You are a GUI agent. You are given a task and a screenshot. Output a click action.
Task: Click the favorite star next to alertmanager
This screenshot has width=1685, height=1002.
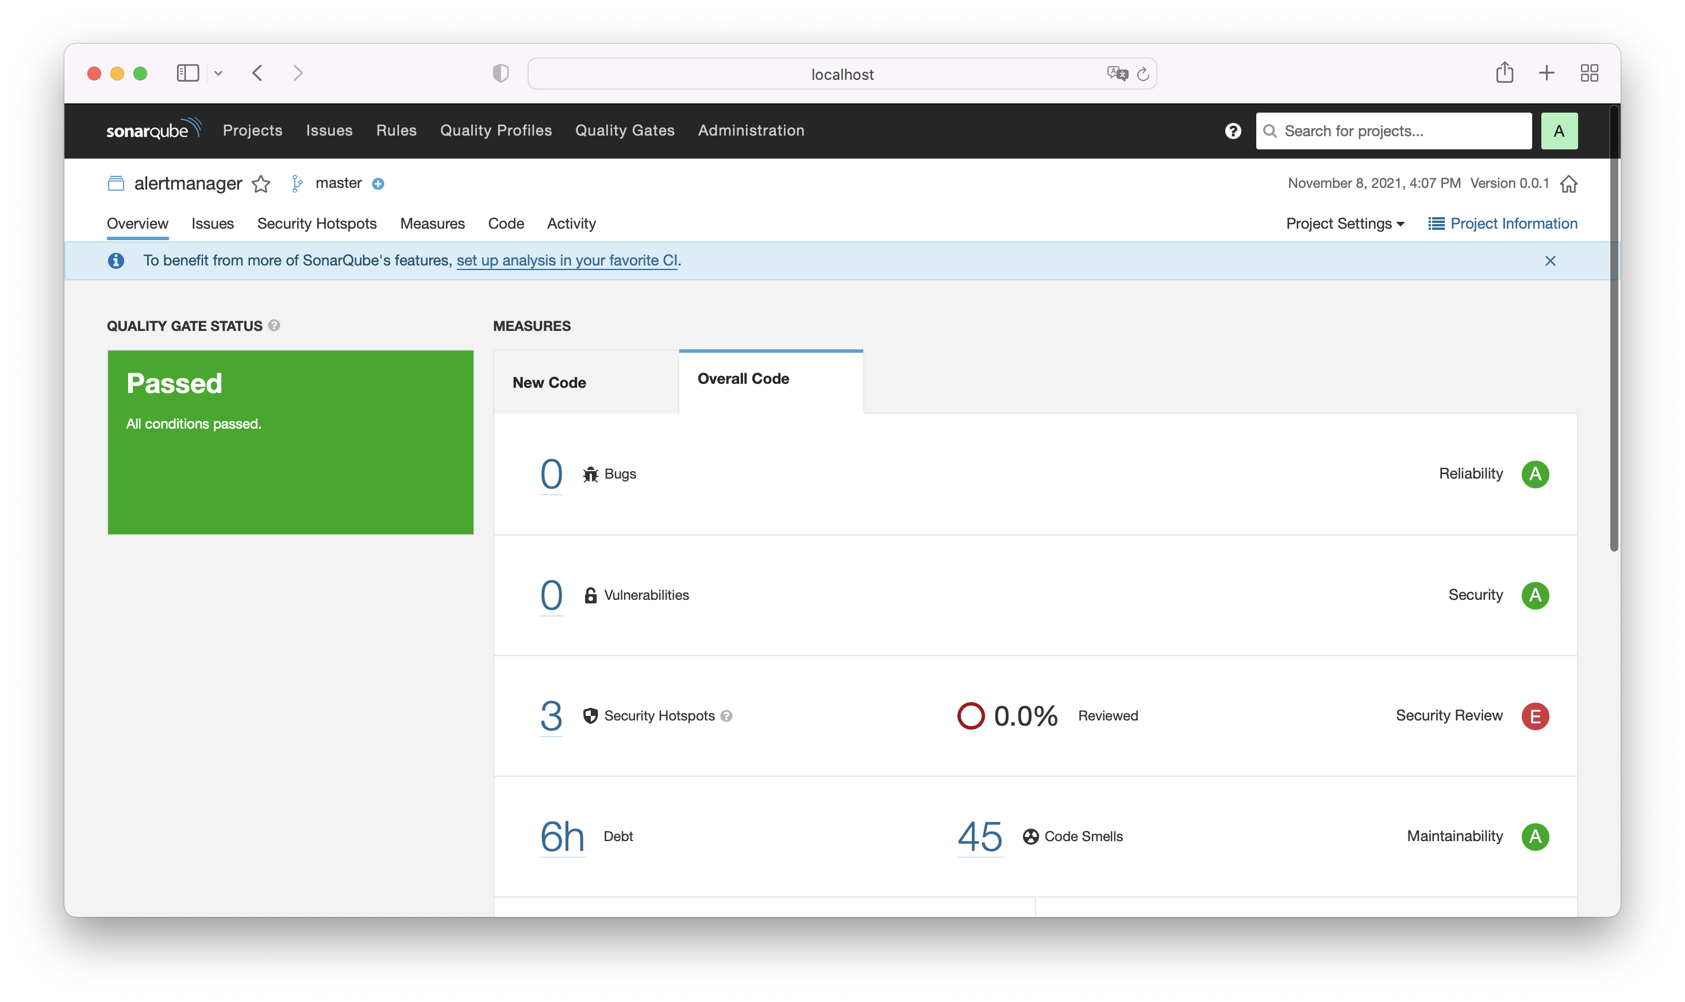coord(261,184)
